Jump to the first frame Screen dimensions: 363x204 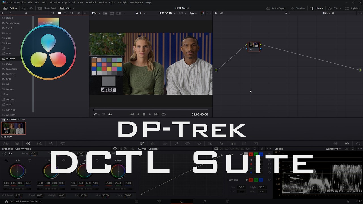132,114
